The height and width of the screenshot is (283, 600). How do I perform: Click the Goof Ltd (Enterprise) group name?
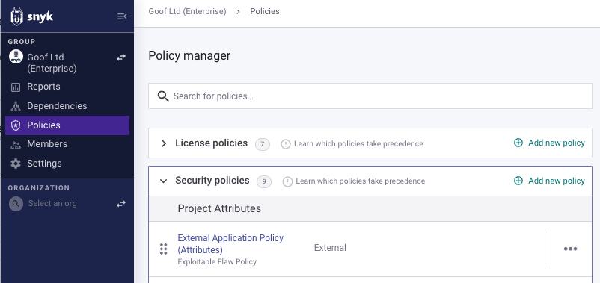(52, 63)
